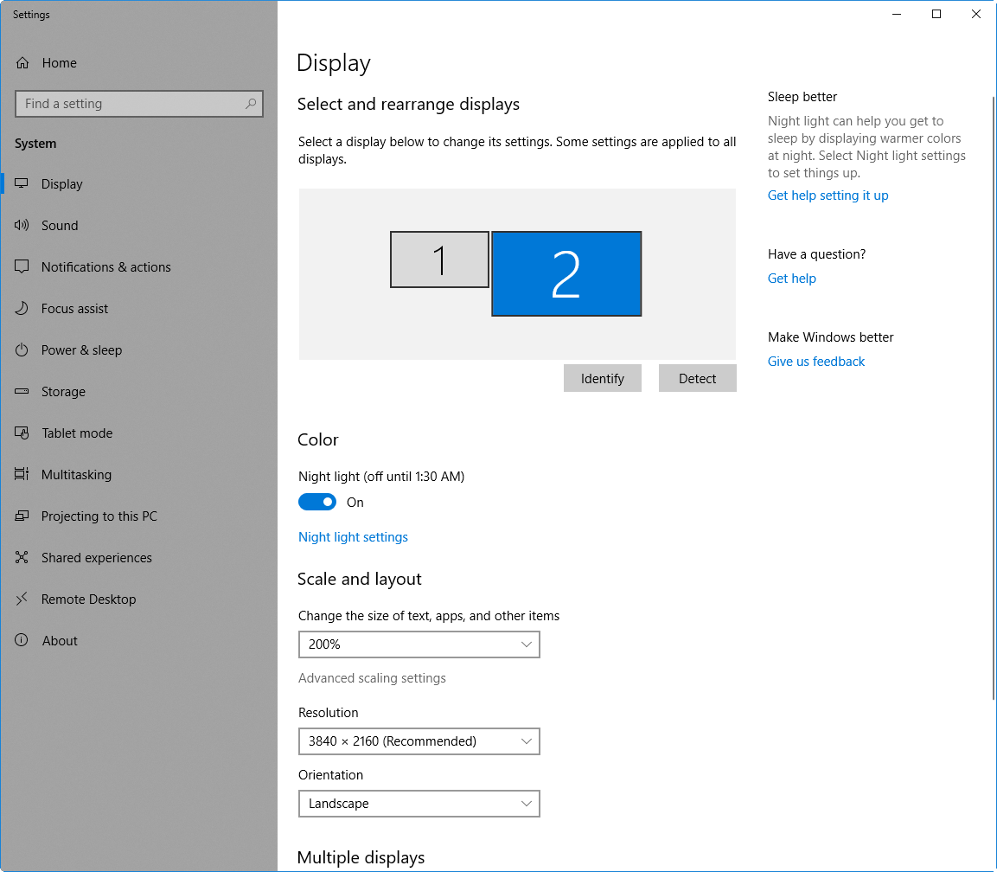This screenshot has height=872, width=997.
Task: Open the Remote Desktop section
Action: (x=88, y=599)
